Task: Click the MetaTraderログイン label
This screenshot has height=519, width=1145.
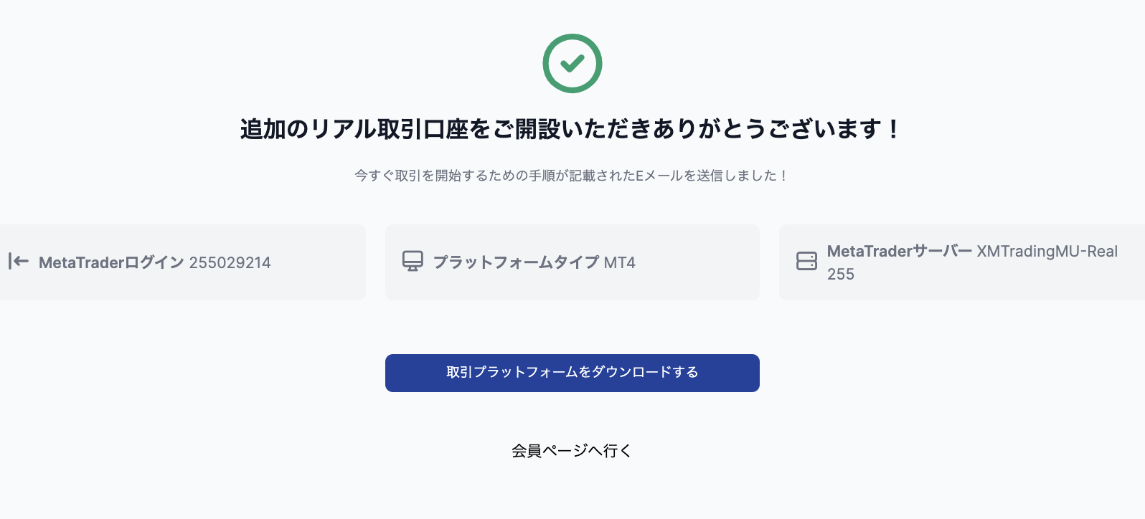Action: [111, 262]
